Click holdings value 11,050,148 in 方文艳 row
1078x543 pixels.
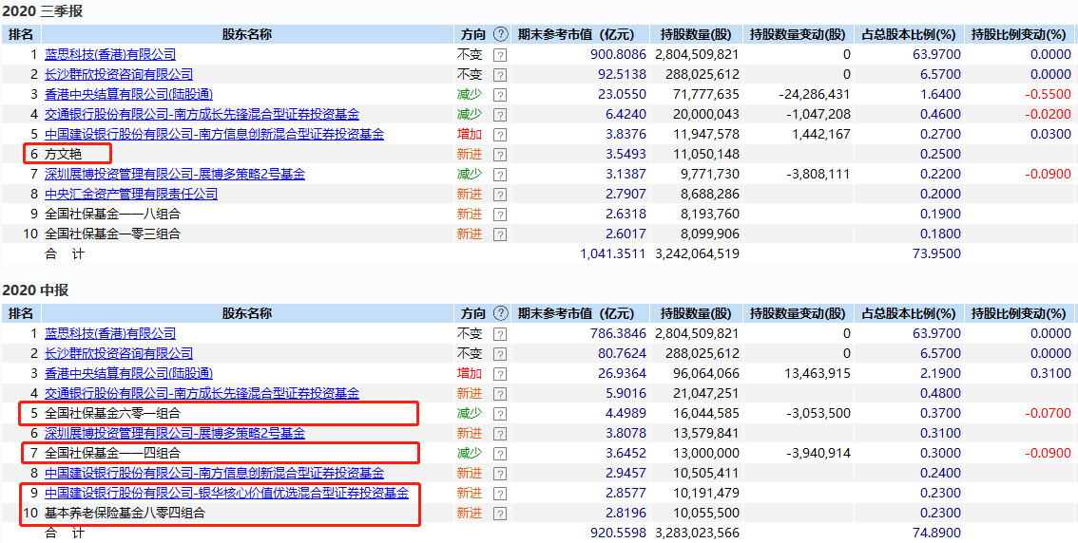coord(705,154)
